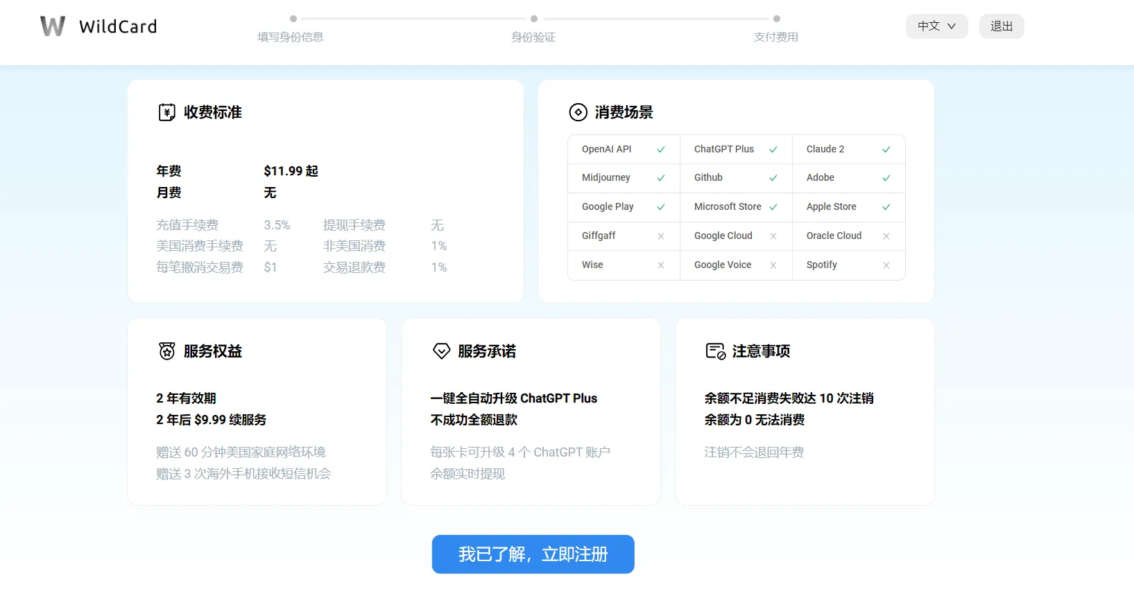Click the 服务承诺 heart icon
The image size is (1134, 593).
pyautogui.click(x=441, y=351)
